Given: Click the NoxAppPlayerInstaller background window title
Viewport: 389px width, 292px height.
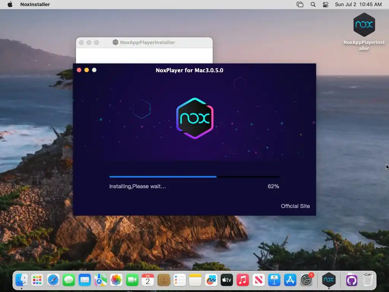Looking at the screenshot, I should point(147,43).
